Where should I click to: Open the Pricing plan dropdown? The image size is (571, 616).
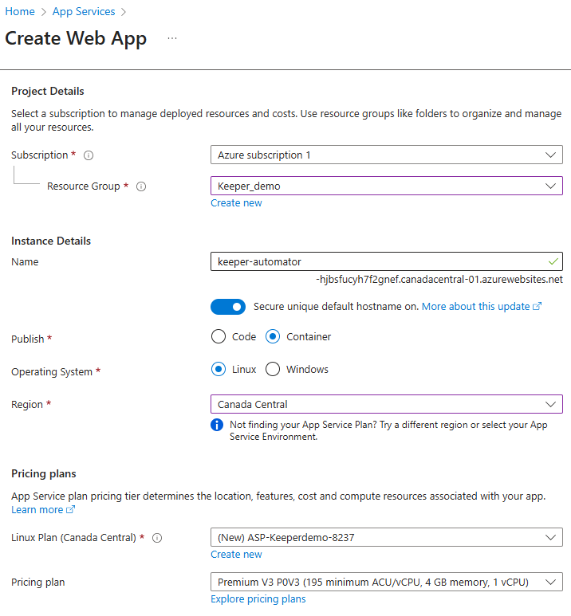pyautogui.click(x=386, y=582)
